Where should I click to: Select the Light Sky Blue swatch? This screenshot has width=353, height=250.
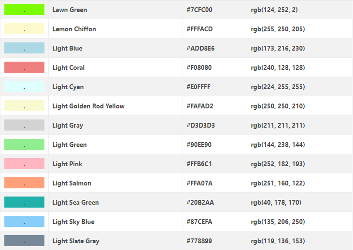(x=24, y=222)
